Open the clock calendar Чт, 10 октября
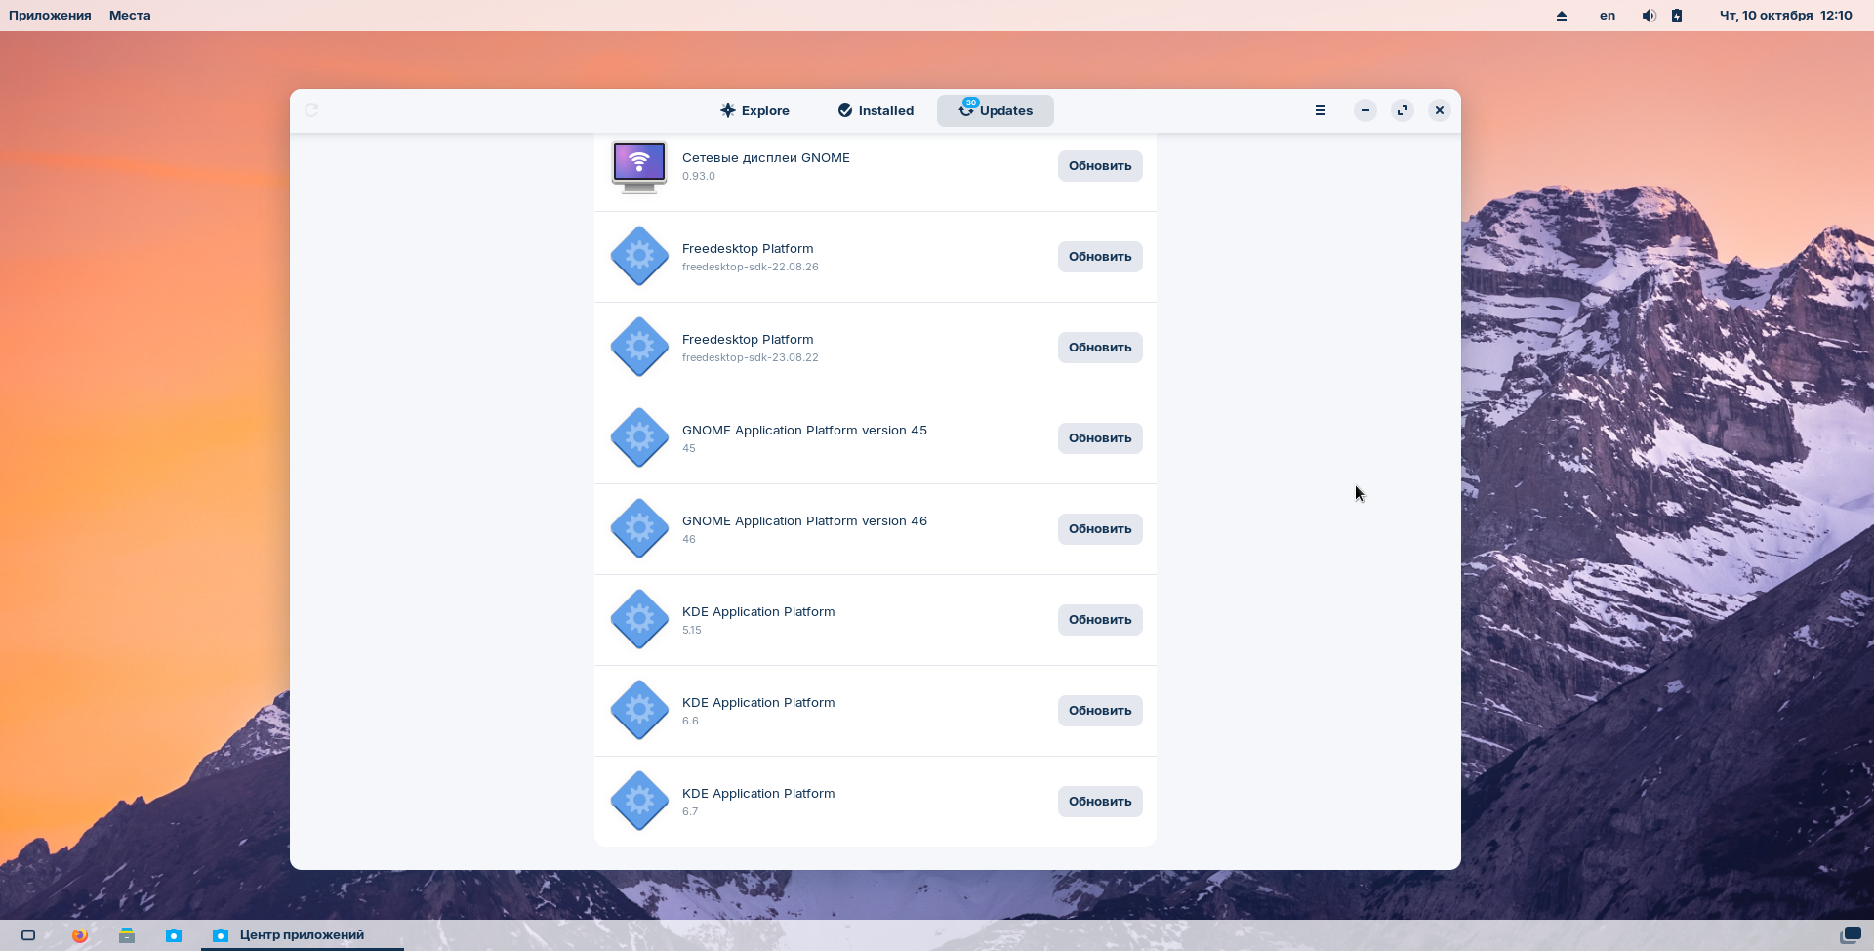Image resolution: width=1874 pixels, height=951 pixels. [1785, 15]
